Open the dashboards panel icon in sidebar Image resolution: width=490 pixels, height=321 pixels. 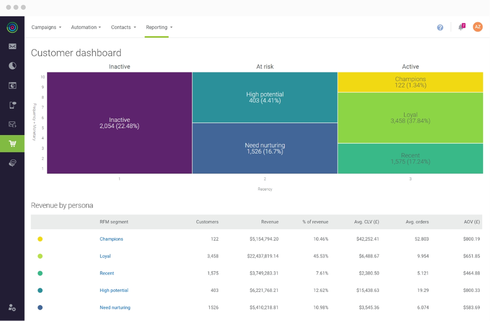click(x=12, y=85)
